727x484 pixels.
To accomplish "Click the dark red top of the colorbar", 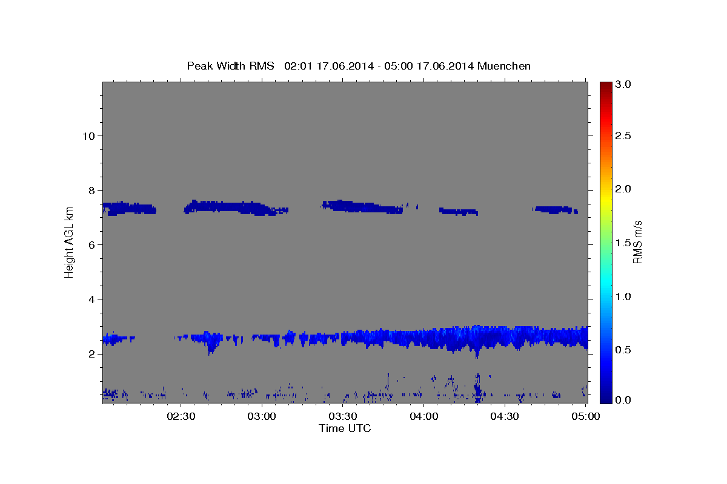I will 605,88.
